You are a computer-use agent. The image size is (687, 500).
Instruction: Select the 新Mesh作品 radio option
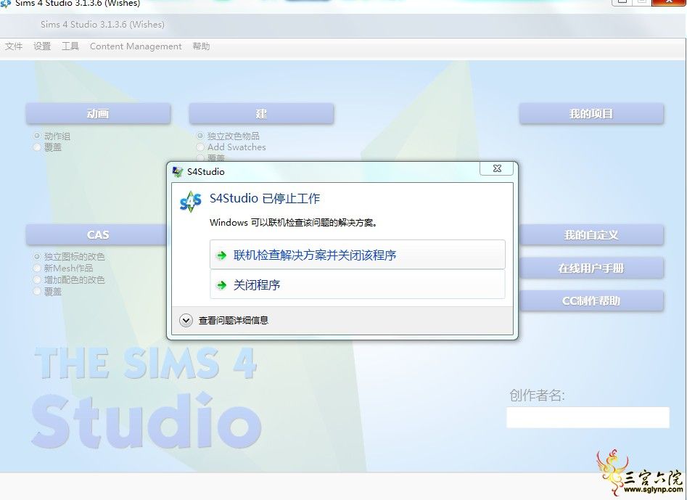[x=37, y=268]
